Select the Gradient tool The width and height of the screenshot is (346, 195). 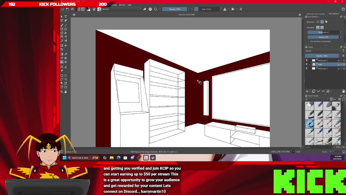pos(62,54)
